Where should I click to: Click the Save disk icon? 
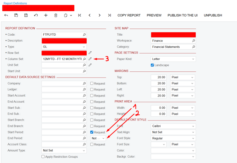coord(26,15)
